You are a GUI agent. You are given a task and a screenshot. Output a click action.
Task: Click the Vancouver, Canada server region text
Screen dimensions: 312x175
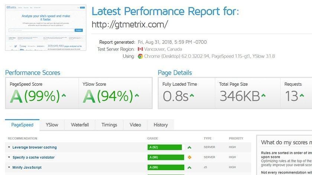(163, 49)
